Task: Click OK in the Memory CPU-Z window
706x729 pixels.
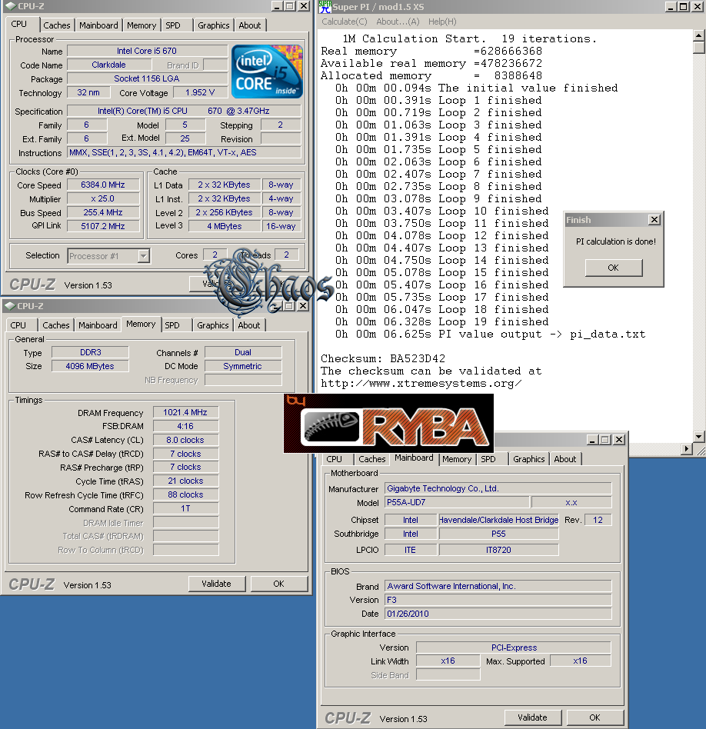Action: point(278,584)
